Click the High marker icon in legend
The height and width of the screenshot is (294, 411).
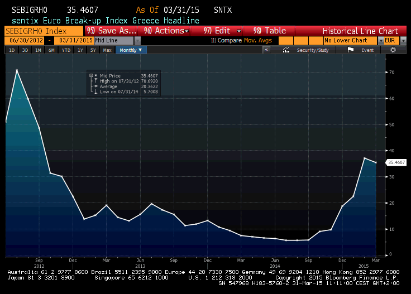(96, 81)
